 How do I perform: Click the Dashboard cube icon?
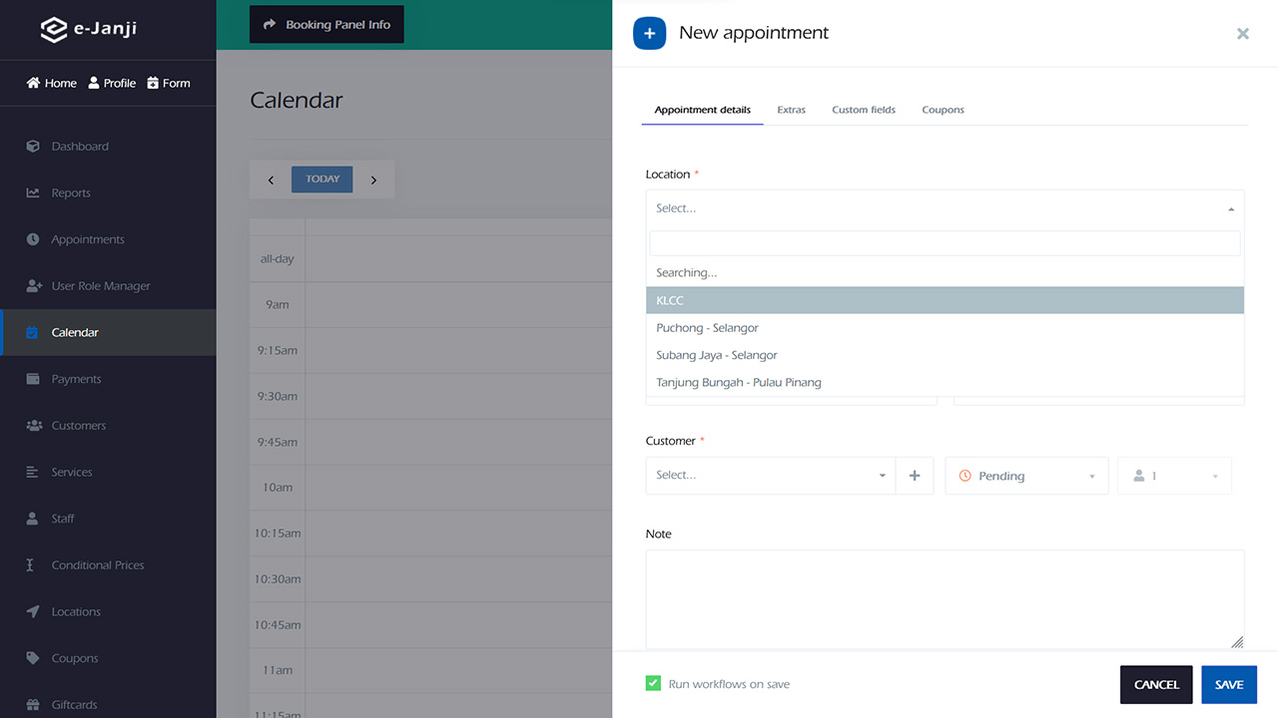click(33, 147)
